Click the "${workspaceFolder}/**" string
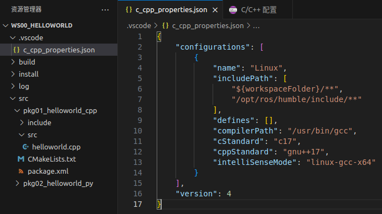 pos(285,89)
